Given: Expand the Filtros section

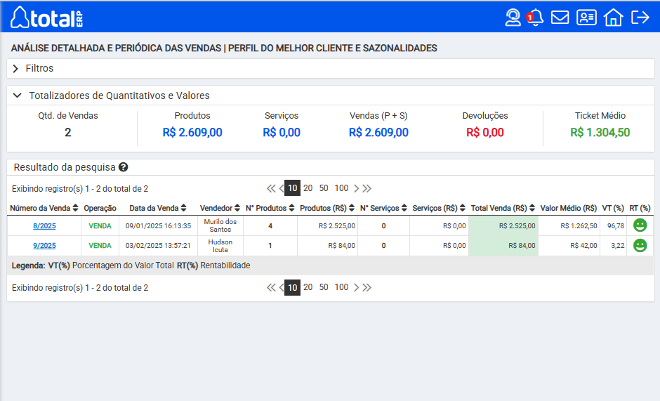Looking at the screenshot, I should [x=39, y=68].
